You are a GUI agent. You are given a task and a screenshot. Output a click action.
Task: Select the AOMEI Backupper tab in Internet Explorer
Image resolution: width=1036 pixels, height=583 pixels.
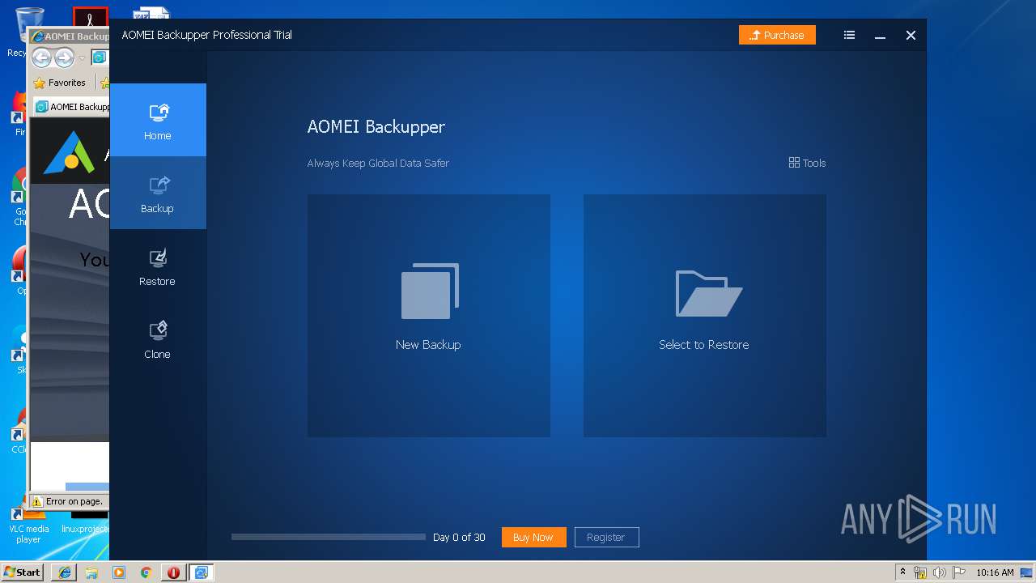coord(73,106)
